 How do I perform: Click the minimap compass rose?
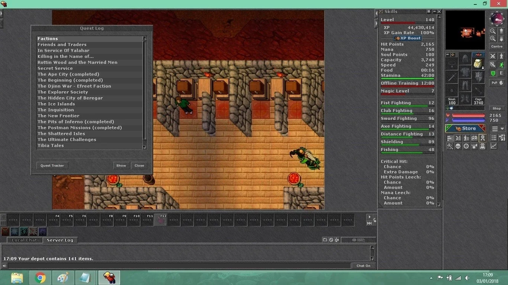[497, 19]
